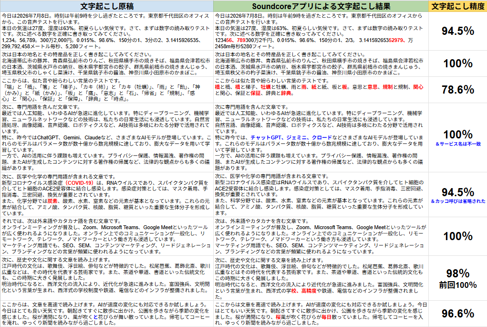Image resolution: width=487 pixels, height=327 pixels.
Task: Click the 前回100% note
Action: point(458,285)
